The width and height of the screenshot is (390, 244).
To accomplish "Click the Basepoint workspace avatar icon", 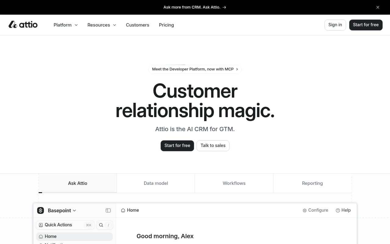I will (41, 210).
